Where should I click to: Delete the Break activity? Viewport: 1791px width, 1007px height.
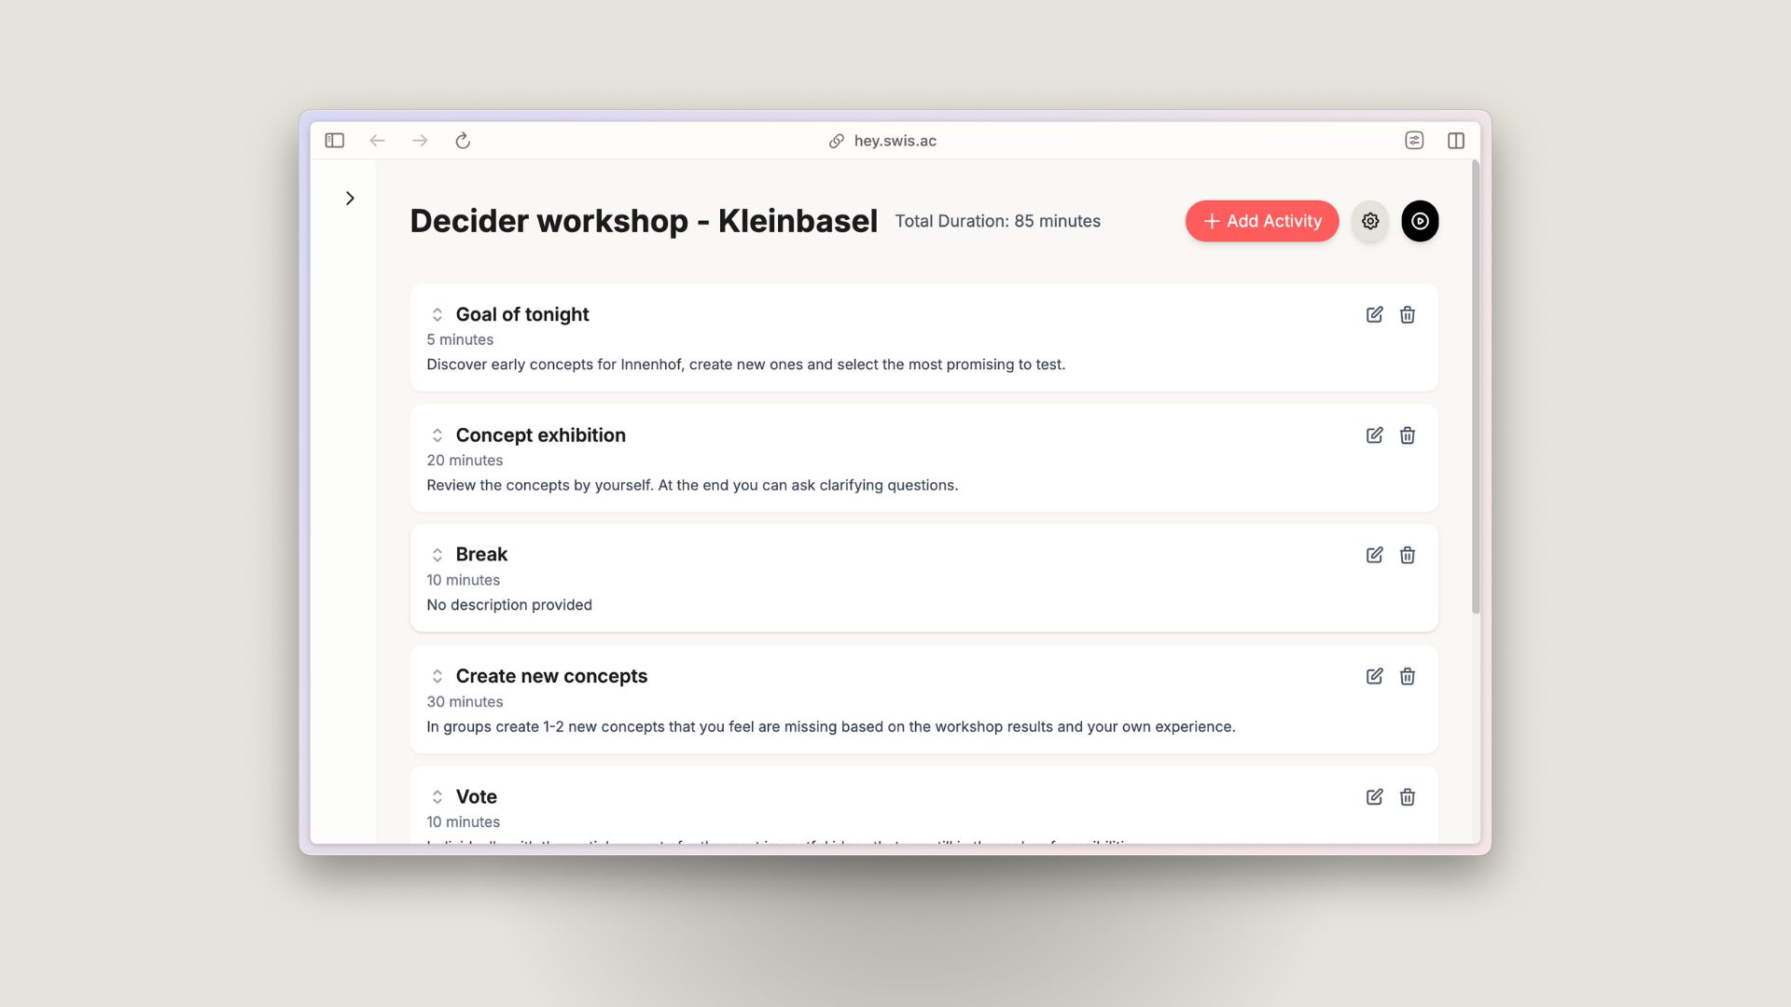pyautogui.click(x=1408, y=556)
